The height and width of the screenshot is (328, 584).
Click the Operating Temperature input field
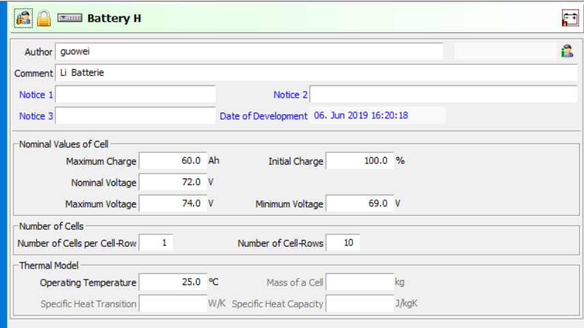(x=172, y=282)
